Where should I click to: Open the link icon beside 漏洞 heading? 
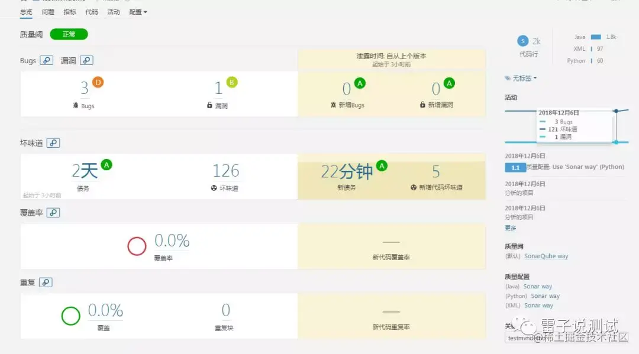[86, 60]
